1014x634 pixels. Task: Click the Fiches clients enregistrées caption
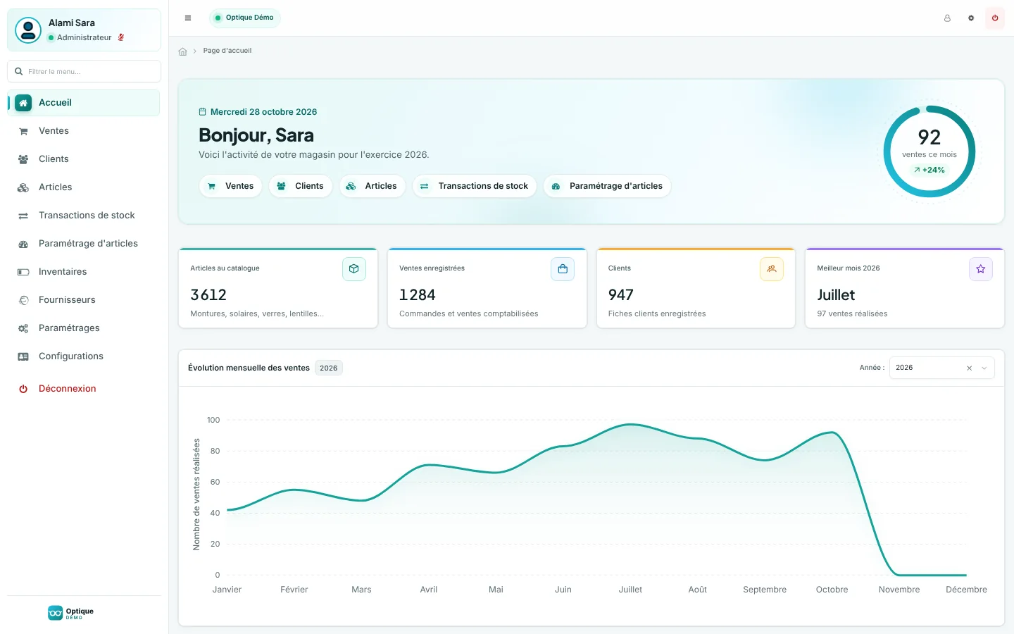(x=657, y=313)
